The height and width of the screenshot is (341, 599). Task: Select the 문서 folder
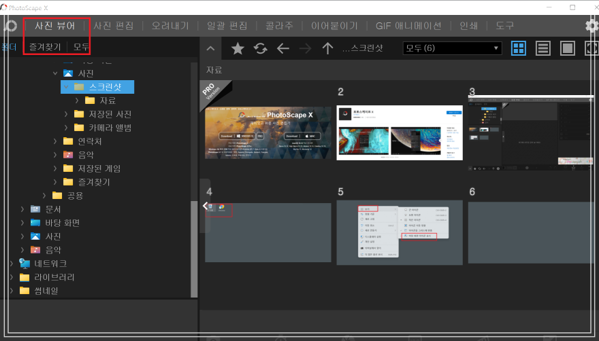point(46,209)
